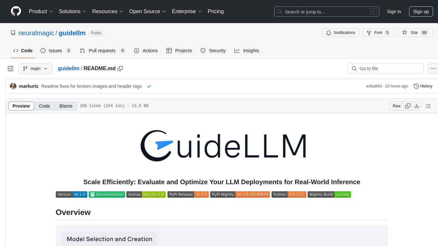The height and width of the screenshot is (246, 438).
Task: Click the Sign up button
Action: point(421,12)
